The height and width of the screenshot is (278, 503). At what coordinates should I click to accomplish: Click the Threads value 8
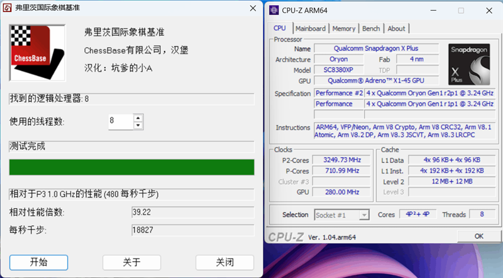pos(482,214)
